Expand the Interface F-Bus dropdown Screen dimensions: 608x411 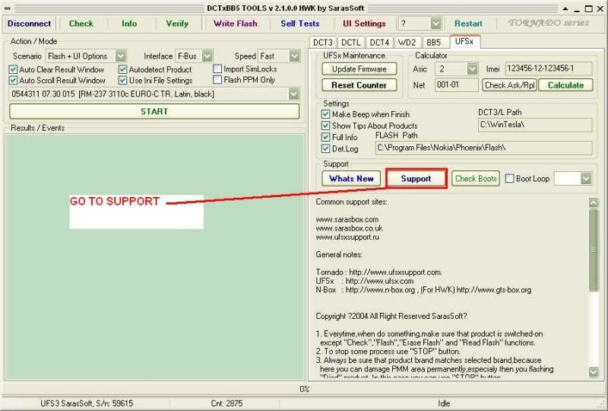[x=207, y=56]
